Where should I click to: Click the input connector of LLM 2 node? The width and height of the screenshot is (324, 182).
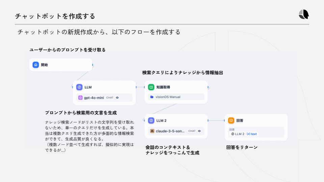coord(144,121)
